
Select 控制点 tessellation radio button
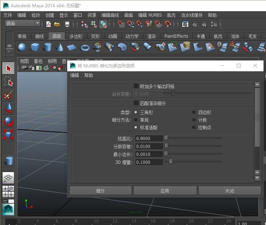tap(194, 127)
